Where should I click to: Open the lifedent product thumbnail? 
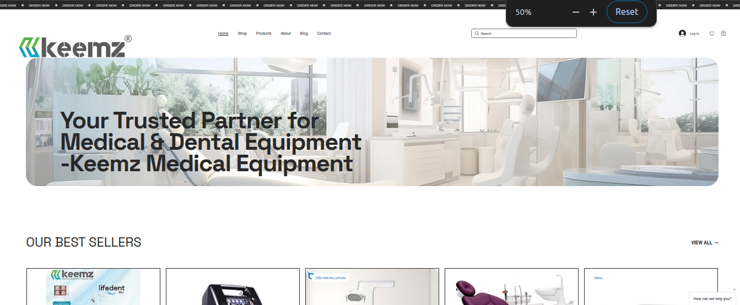click(x=93, y=287)
